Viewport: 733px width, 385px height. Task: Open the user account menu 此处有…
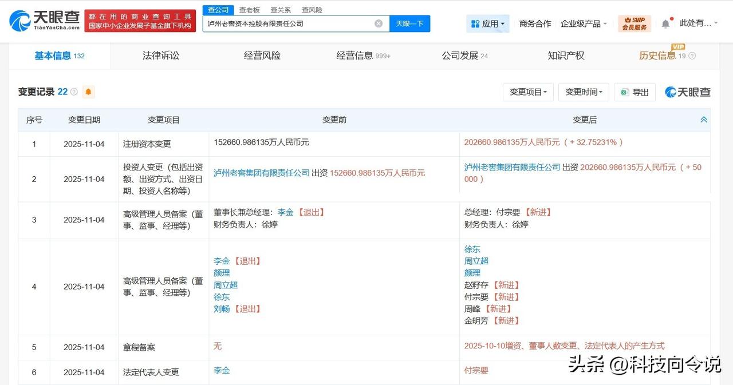[x=699, y=23]
